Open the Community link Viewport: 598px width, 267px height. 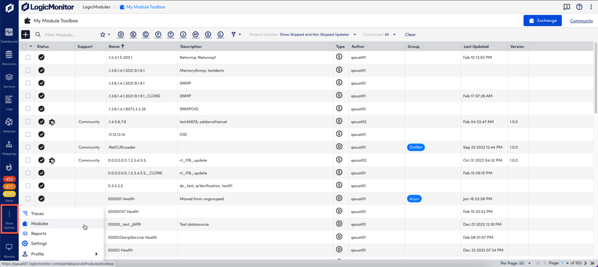581,21
